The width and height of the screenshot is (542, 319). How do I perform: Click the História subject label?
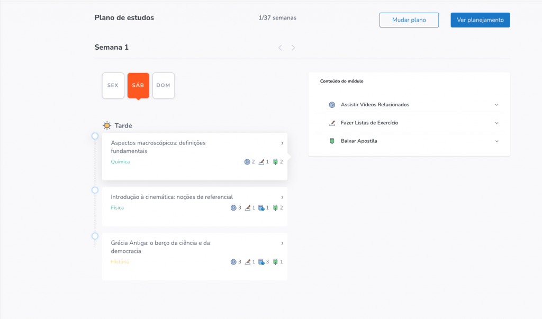[120, 262]
